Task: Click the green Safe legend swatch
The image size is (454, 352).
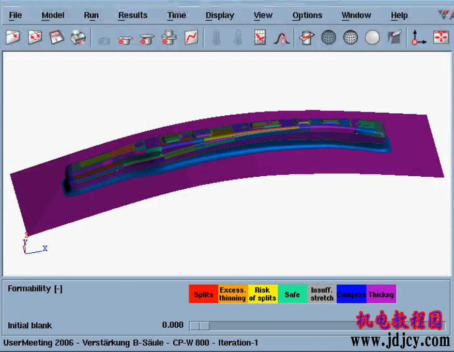Action: [292, 294]
